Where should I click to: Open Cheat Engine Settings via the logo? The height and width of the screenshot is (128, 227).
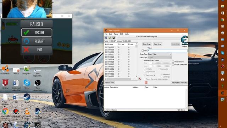184,40
